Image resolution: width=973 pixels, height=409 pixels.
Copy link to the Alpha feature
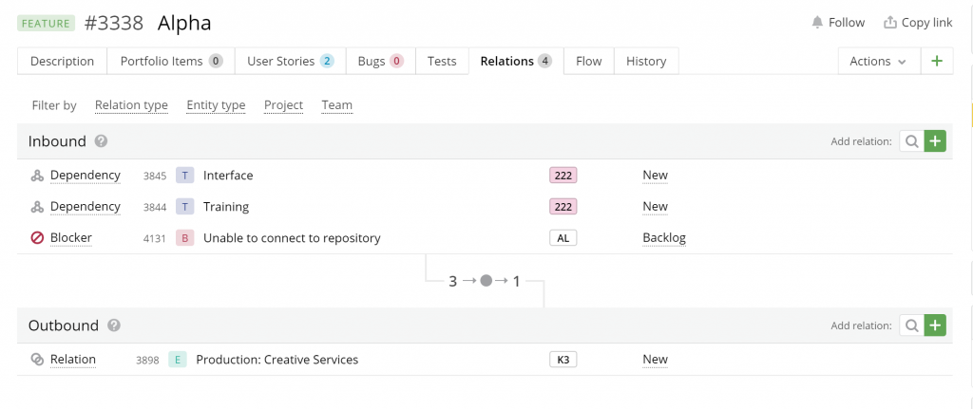pyautogui.click(x=917, y=23)
